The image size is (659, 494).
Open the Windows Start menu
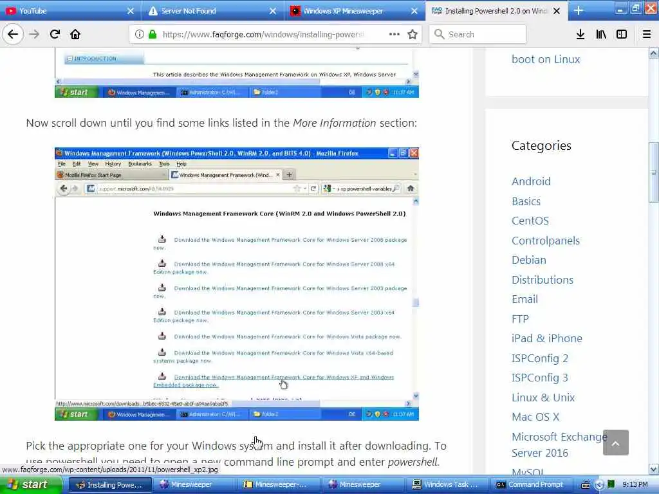tap(30, 484)
